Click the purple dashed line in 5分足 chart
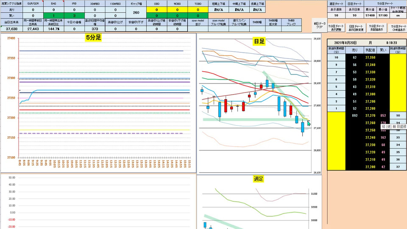This screenshot has width=407, height=229. tap(101, 134)
